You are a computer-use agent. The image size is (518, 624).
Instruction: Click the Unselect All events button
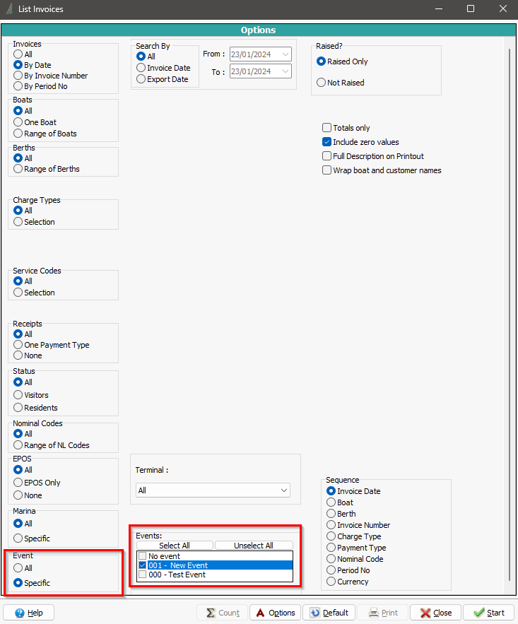pos(253,546)
